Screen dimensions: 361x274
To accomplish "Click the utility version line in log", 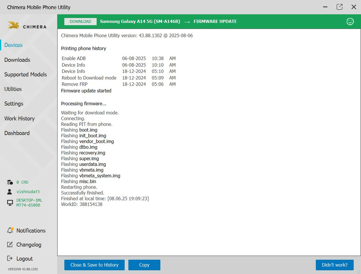I will point(127,36).
